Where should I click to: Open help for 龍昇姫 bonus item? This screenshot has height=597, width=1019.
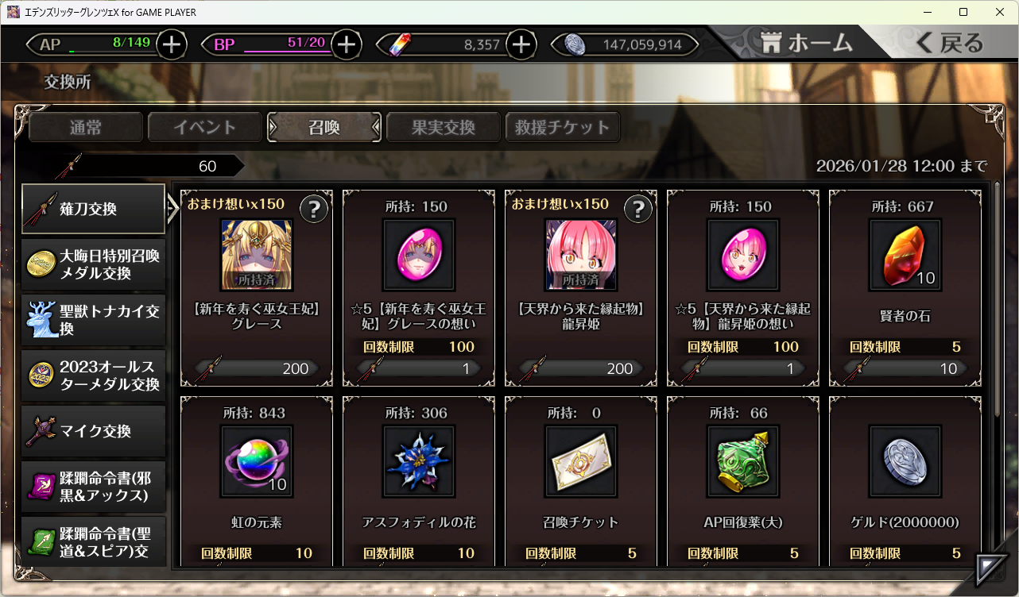coord(639,209)
